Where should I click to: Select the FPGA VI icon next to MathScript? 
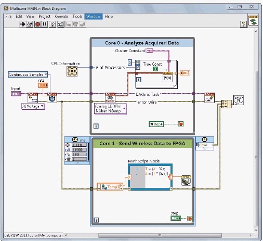[x=186, y=181]
